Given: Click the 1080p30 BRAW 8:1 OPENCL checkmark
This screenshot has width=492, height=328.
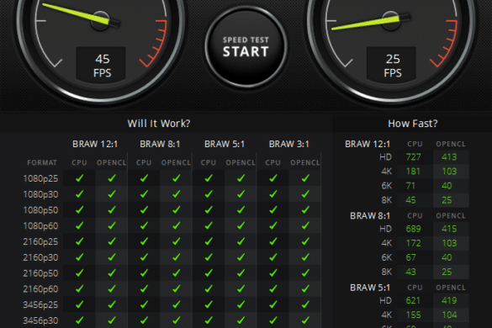Looking at the screenshot, I should (177, 194).
